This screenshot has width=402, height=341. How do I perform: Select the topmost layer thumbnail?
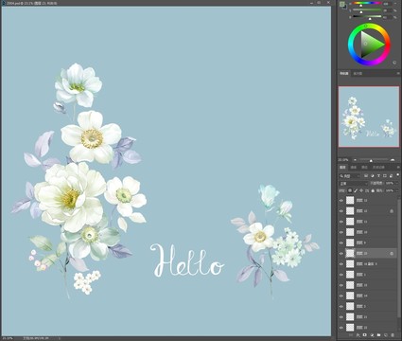point(350,200)
